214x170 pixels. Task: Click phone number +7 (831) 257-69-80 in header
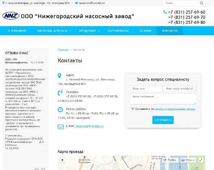(x=187, y=22)
